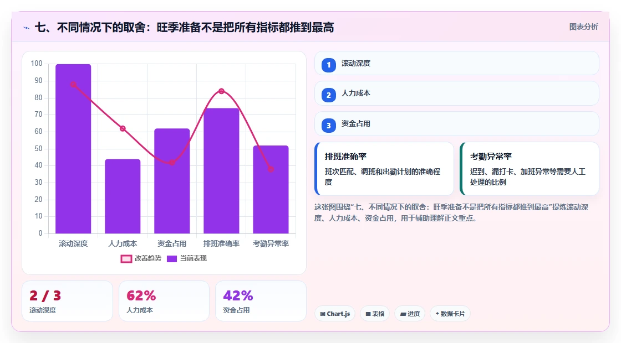Toggle the 改善趋势 legend swatch
621x343 pixels.
click(126, 259)
